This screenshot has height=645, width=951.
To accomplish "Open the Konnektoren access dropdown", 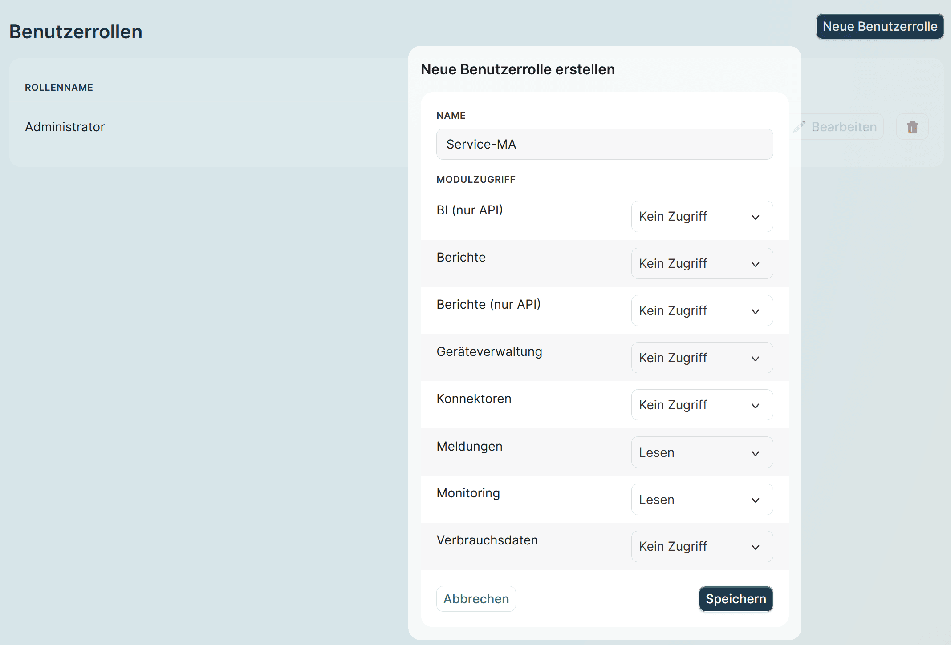I will (702, 405).
